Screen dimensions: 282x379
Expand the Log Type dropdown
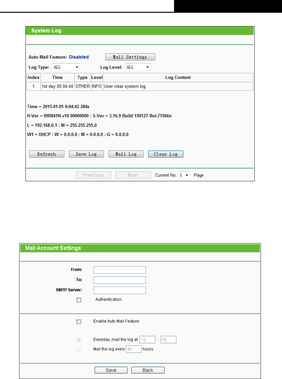point(66,67)
